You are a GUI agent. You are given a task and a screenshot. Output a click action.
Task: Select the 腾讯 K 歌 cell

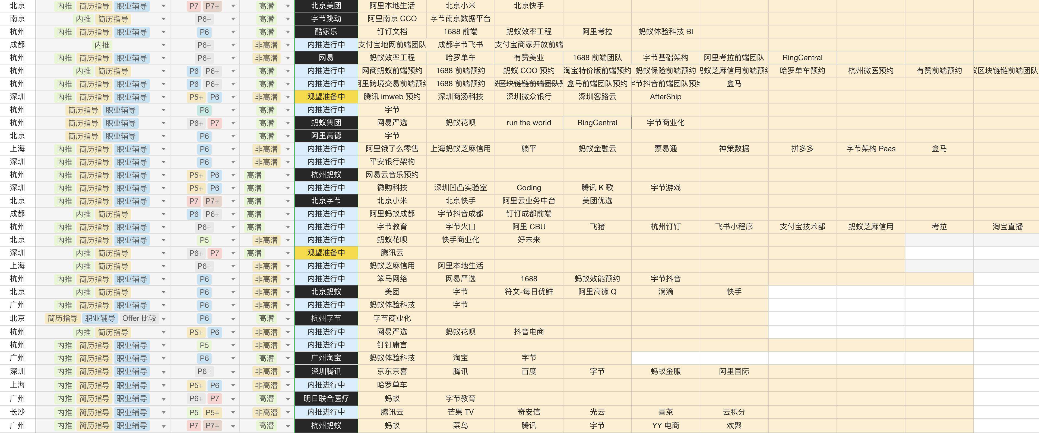(x=597, y=188)
